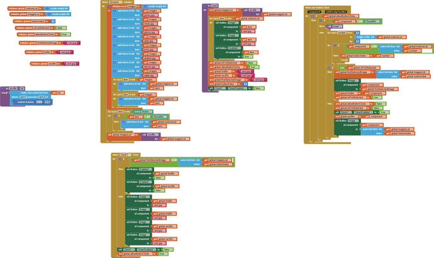This screenshot has height=258, width=434.
Task: Open Enabled property dropdown in reset procedure
Action: [234, 48]
